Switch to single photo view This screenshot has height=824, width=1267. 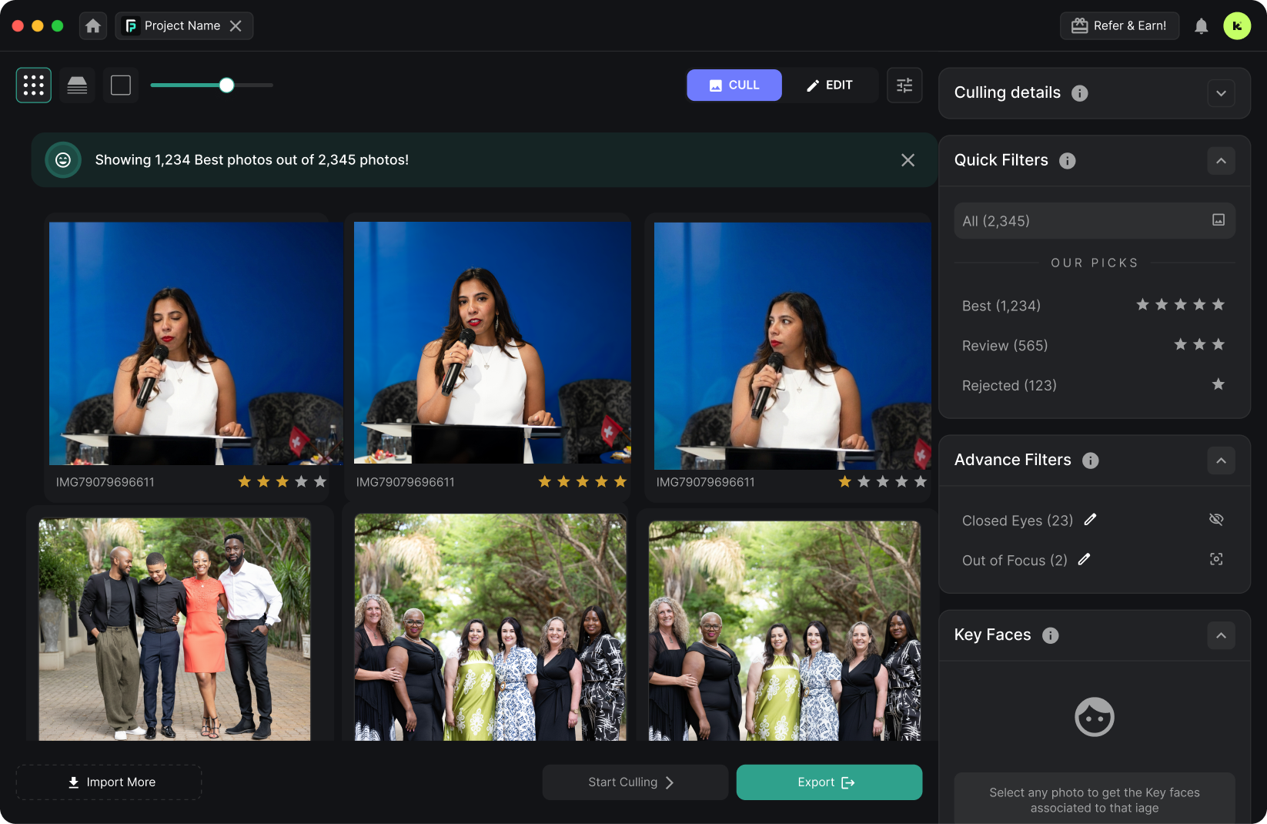tap(121, 85)
